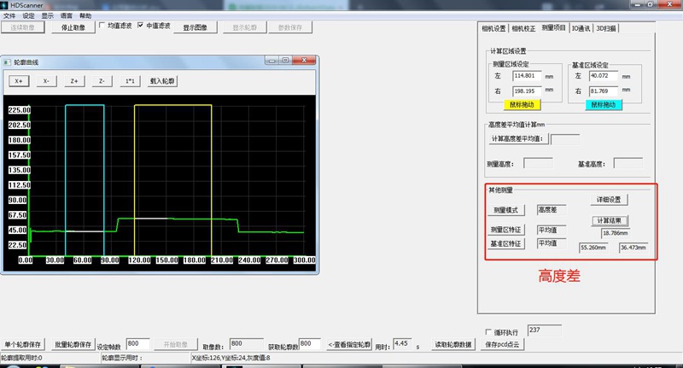This screenshot has width=683, height=368.
Task: Open the 基准区特征 selector button
Action: coord(506,243)
